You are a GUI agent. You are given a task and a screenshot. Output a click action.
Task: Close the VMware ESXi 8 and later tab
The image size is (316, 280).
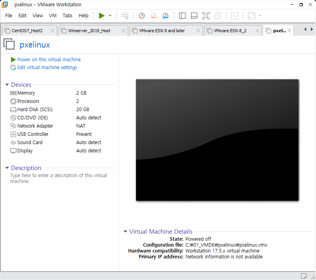tap(198, 31)
